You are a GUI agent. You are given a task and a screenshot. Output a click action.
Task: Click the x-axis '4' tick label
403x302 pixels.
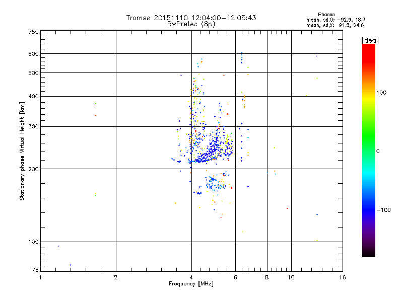pyautogui.click(x=191, y=277)
